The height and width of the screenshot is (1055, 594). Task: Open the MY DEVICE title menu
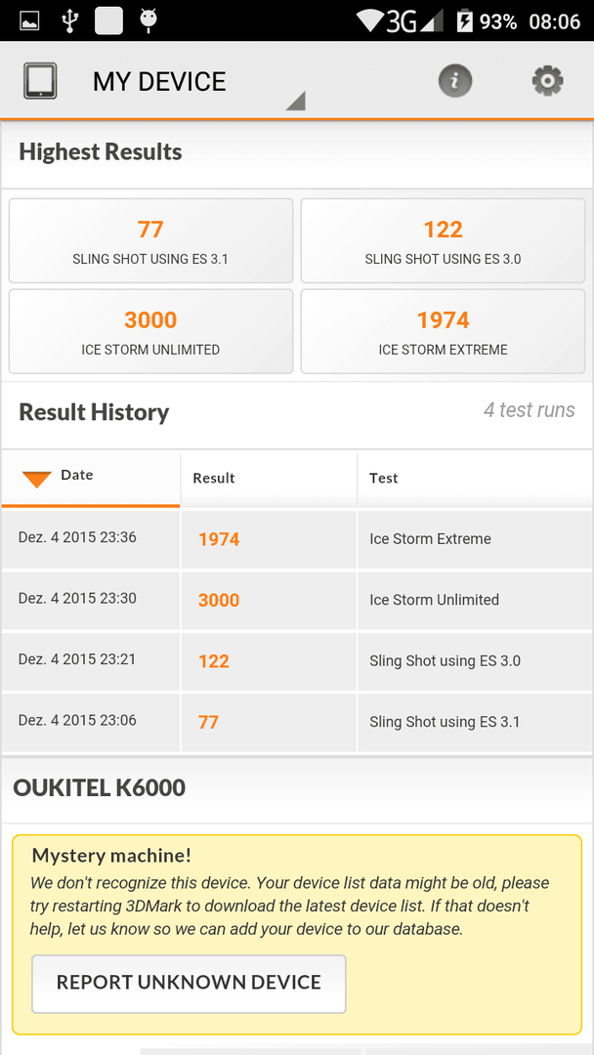point(159,81)
